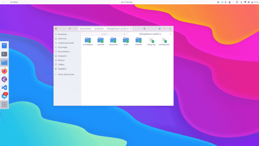Toggle the list/grid view button

click(x=160, y=29)
